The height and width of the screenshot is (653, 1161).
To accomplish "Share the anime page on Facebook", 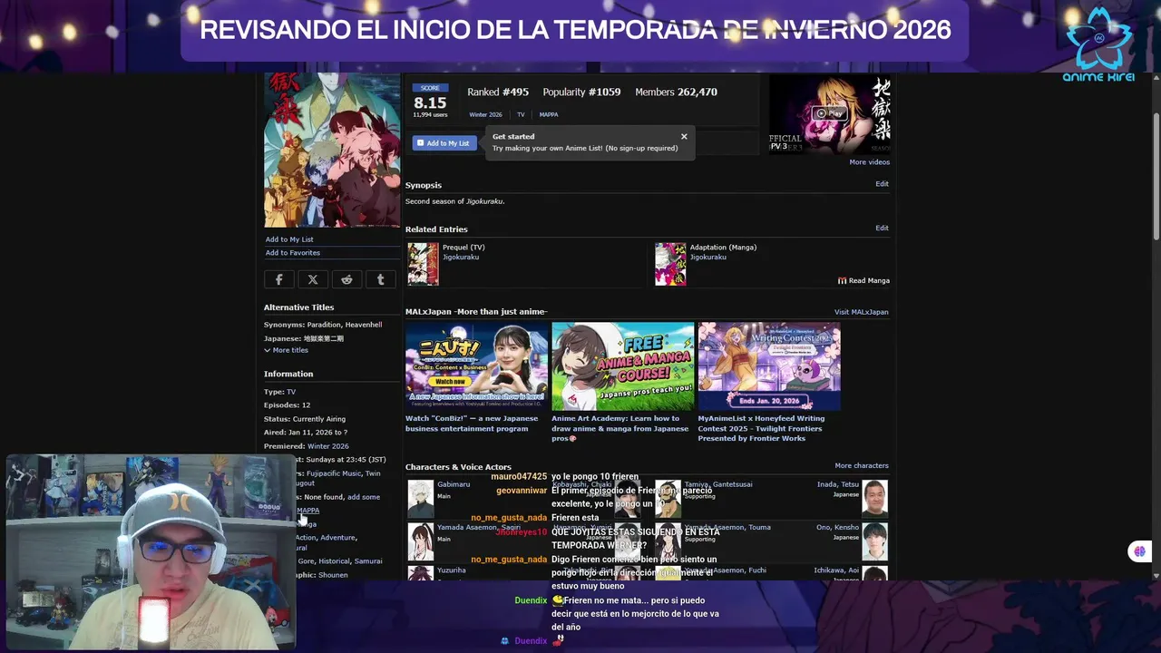I will coord(278,280).
